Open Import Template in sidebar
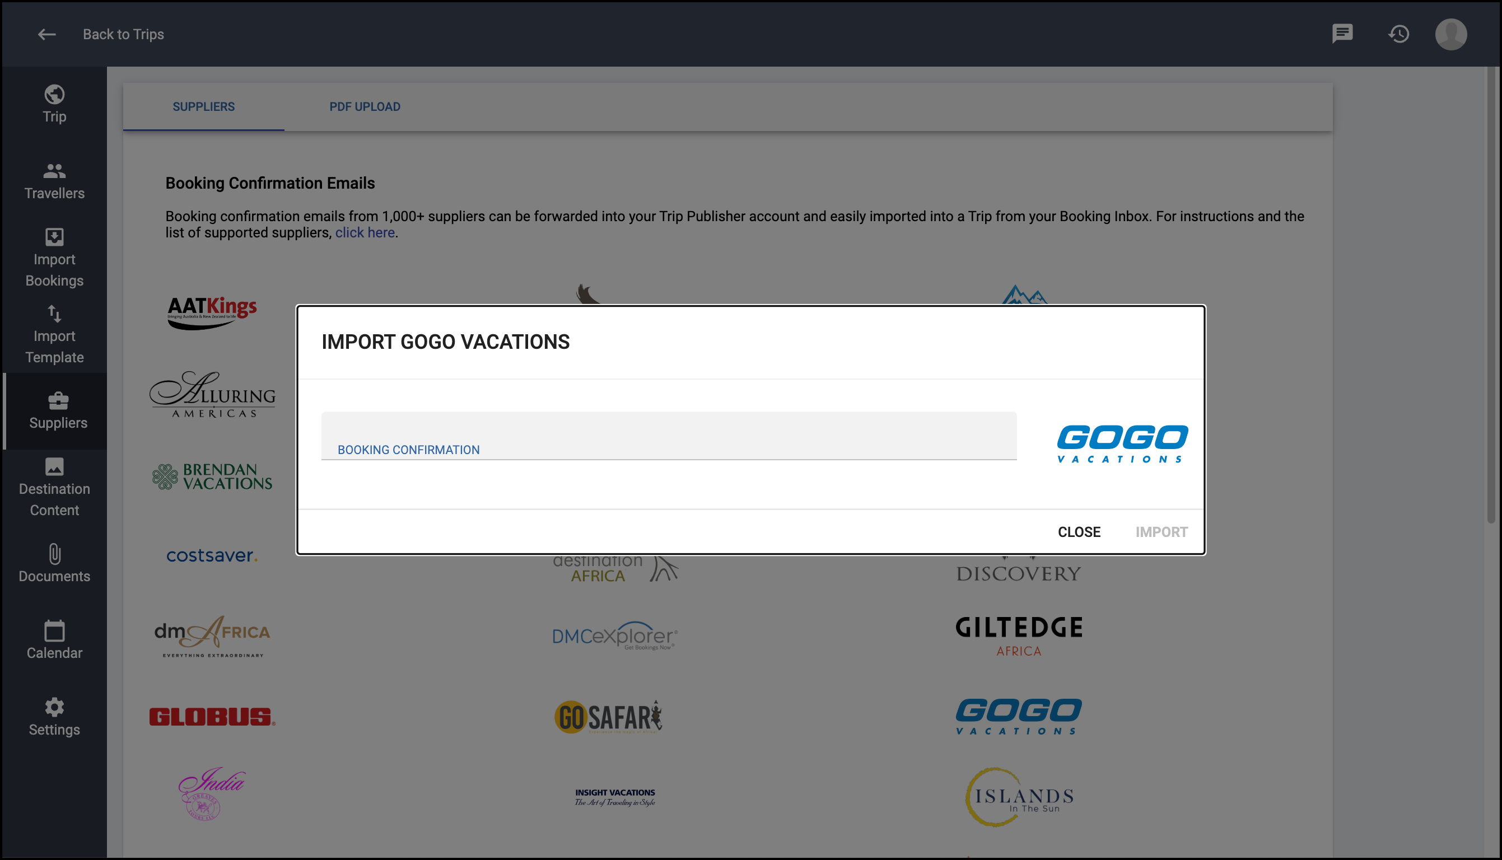This screenshot has height=860, width=1502. tap(54, 334)
